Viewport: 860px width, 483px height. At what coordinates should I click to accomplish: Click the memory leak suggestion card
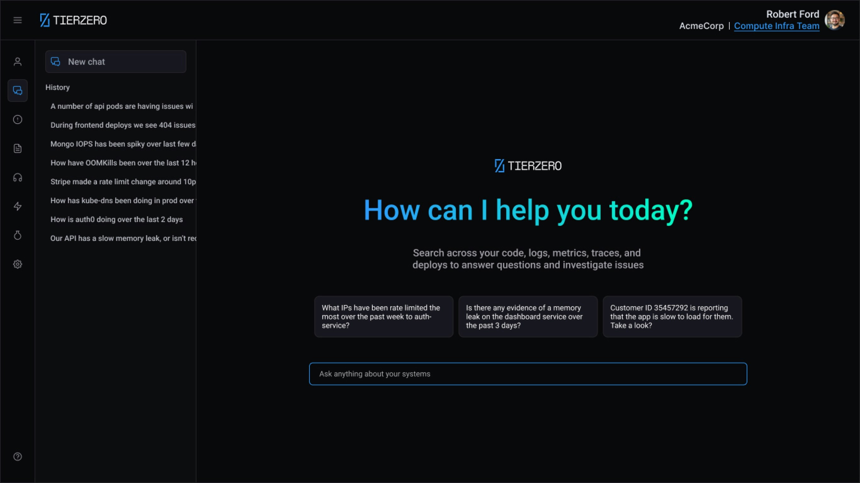tap(528, 316)
